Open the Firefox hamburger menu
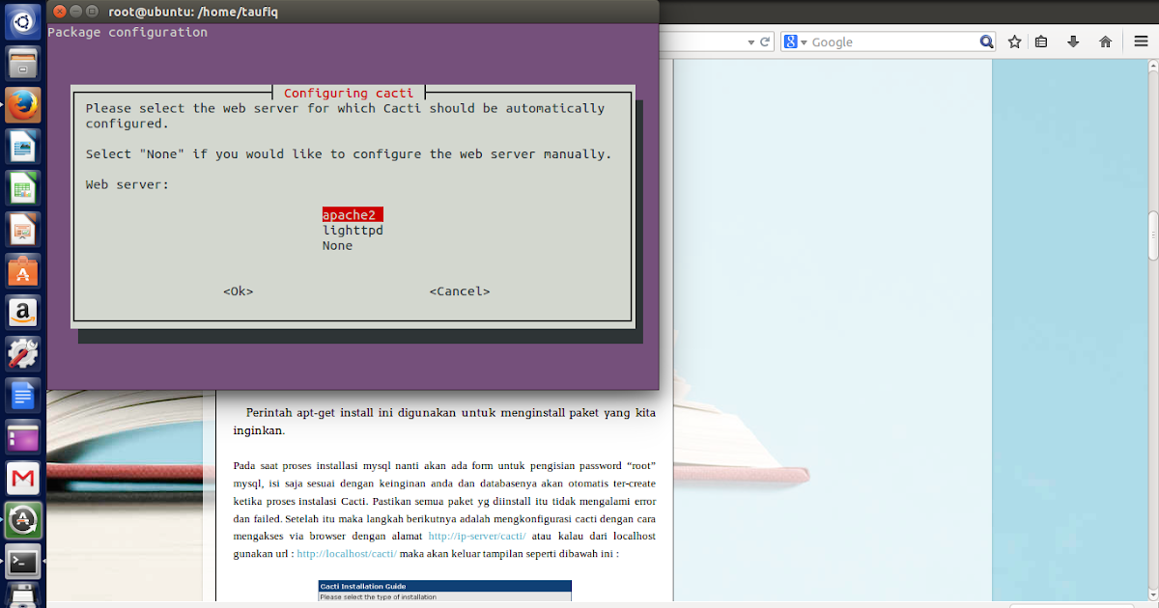The width and height of the screenshot is (1159, 608). click(1141, 41)
